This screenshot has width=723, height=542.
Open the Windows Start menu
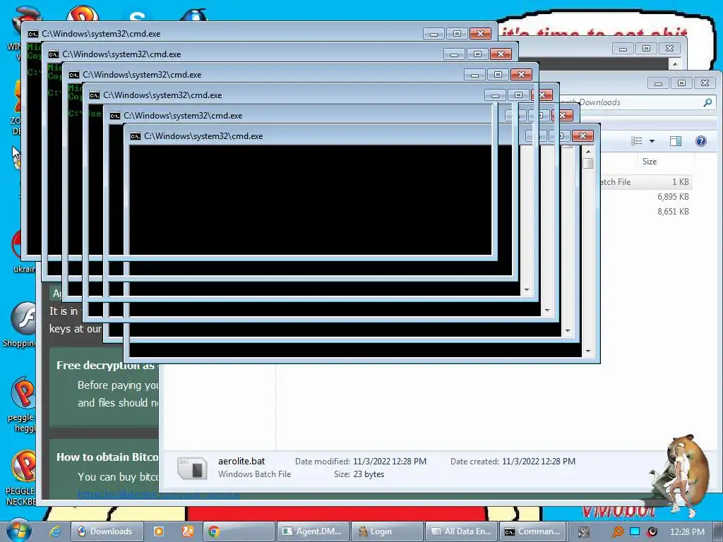click(18, 531)
